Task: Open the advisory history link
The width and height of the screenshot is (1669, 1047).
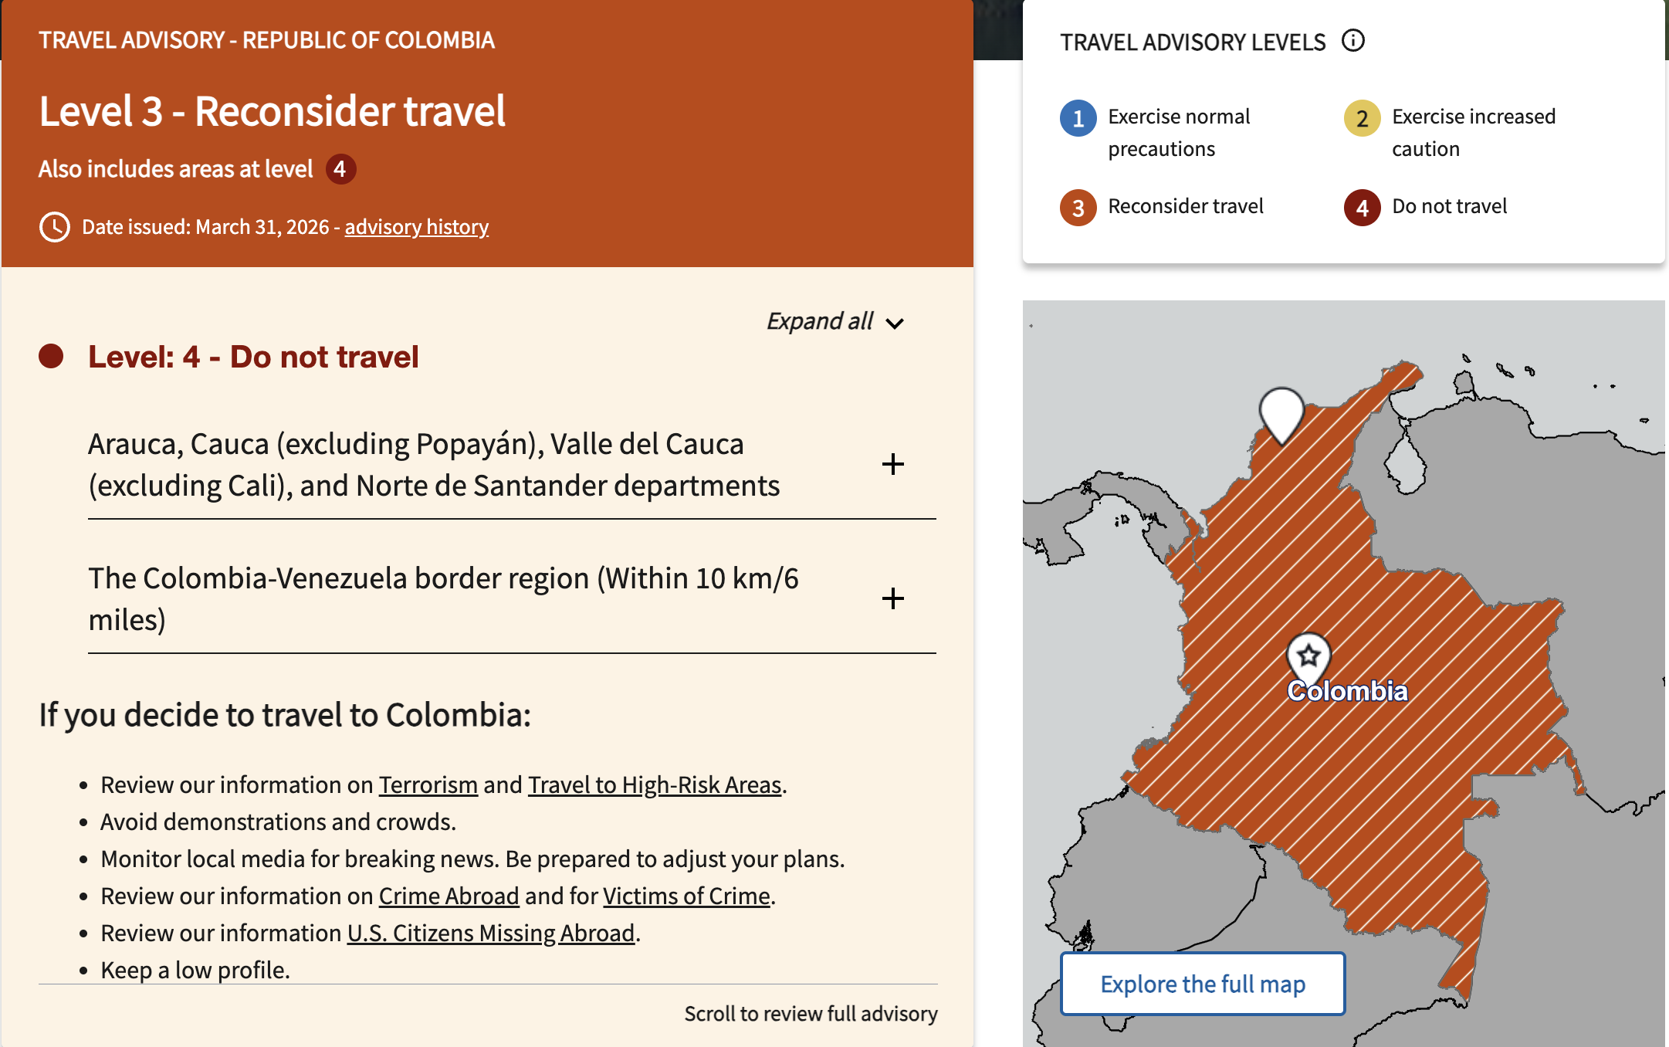Action: (x=416, y=227)
